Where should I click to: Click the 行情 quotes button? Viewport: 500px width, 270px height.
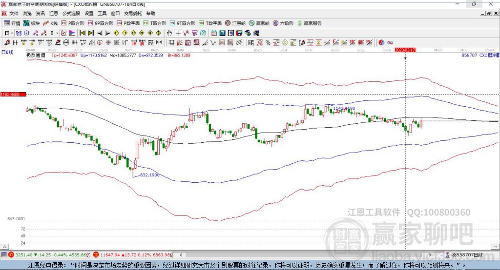tap(12, 23)
